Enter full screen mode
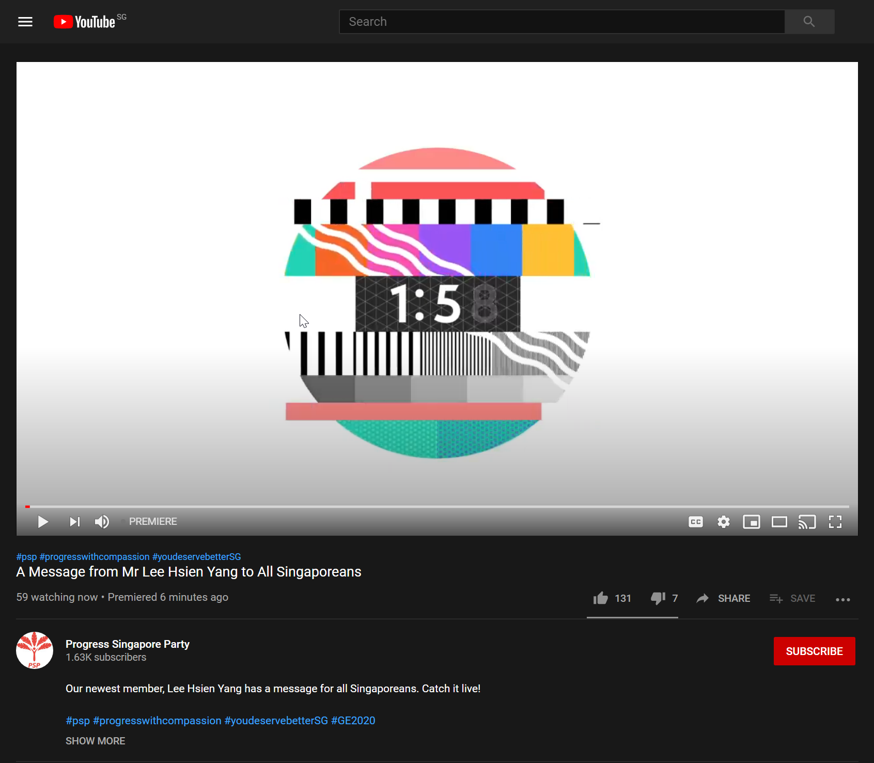Image resolution: width=874 pixels, height=763 pixels. [x=835, y=522]
